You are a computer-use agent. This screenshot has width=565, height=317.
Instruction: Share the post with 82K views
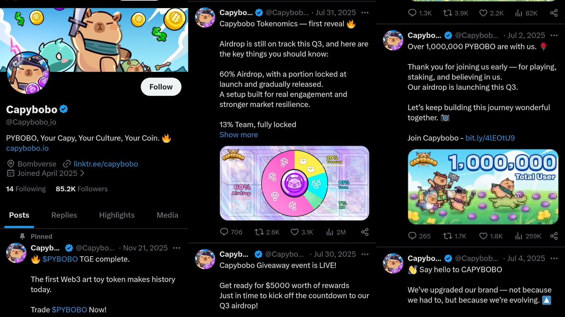click(554, 13)
